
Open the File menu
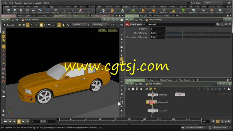tap(5, 3)
